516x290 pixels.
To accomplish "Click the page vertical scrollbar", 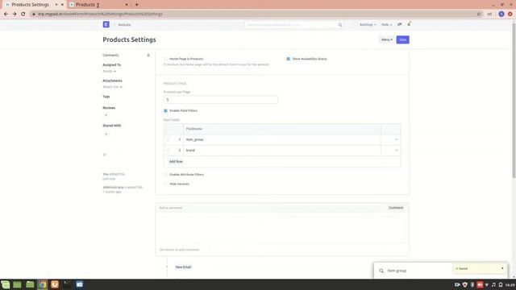I will 514,100.
